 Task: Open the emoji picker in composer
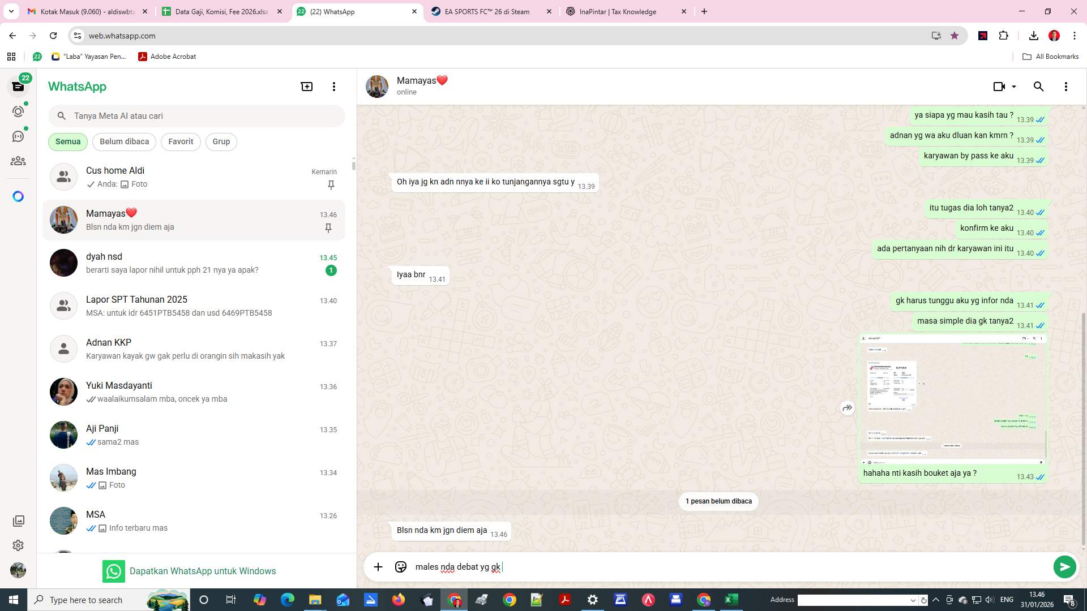click(401, 567)
